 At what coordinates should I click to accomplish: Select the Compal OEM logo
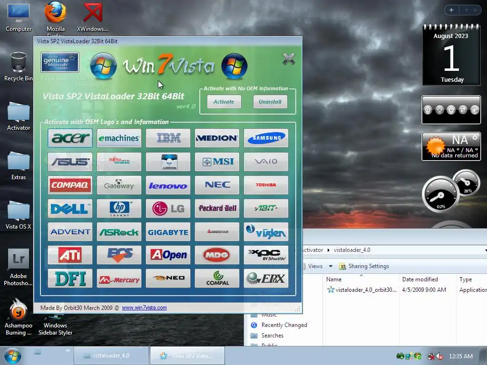point(217,279)
